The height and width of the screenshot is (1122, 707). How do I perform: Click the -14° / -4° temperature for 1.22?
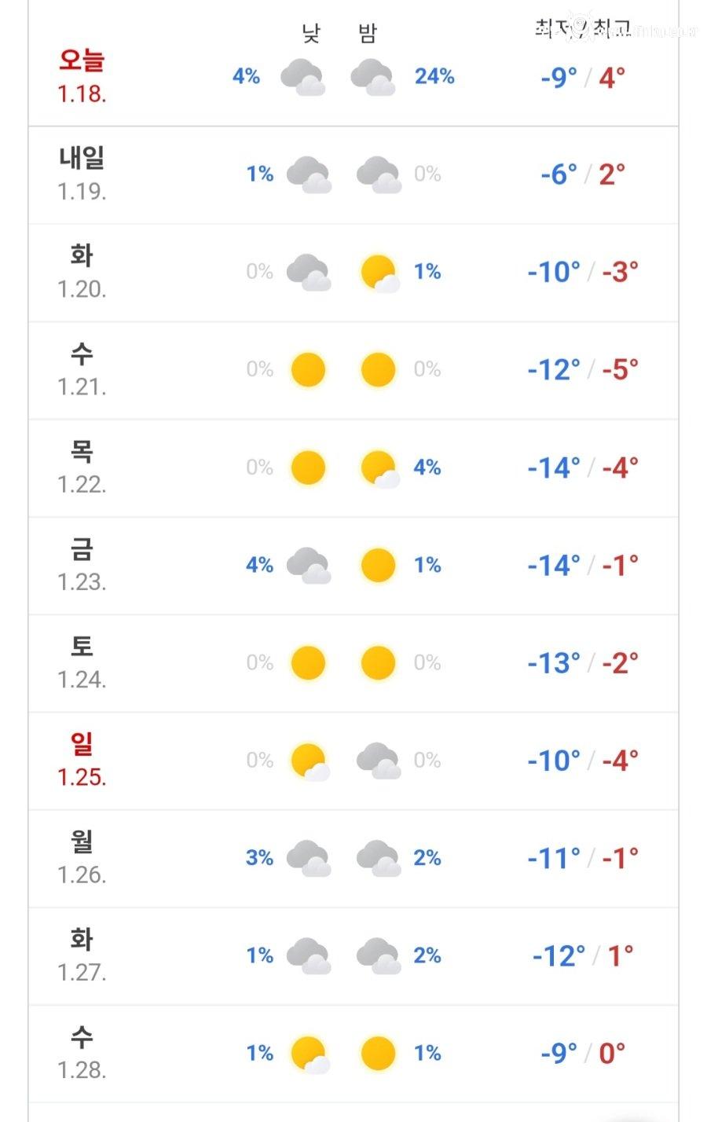pyautogui.click(x=582, y=468)
